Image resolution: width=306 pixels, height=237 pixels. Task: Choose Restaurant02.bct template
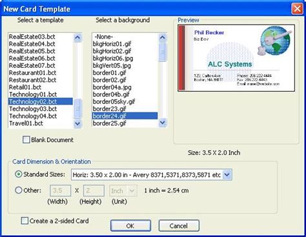click(41, 80)
